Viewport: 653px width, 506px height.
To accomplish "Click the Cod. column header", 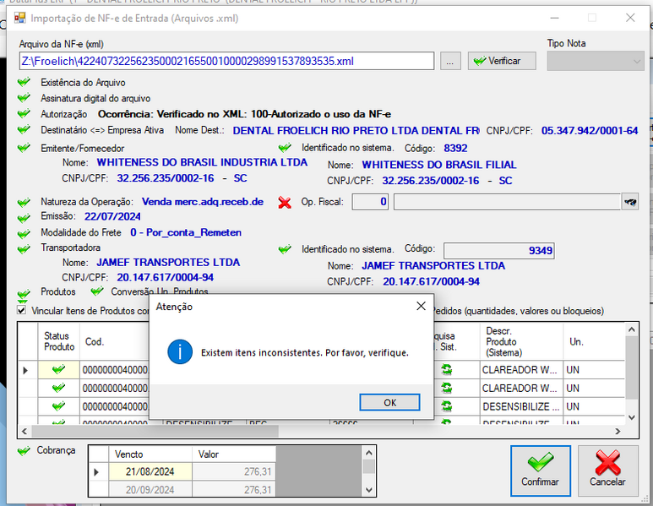I will [x=114, y=341].
